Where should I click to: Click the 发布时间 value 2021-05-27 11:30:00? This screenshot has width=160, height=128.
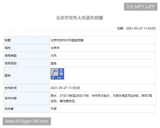(65, 88)
